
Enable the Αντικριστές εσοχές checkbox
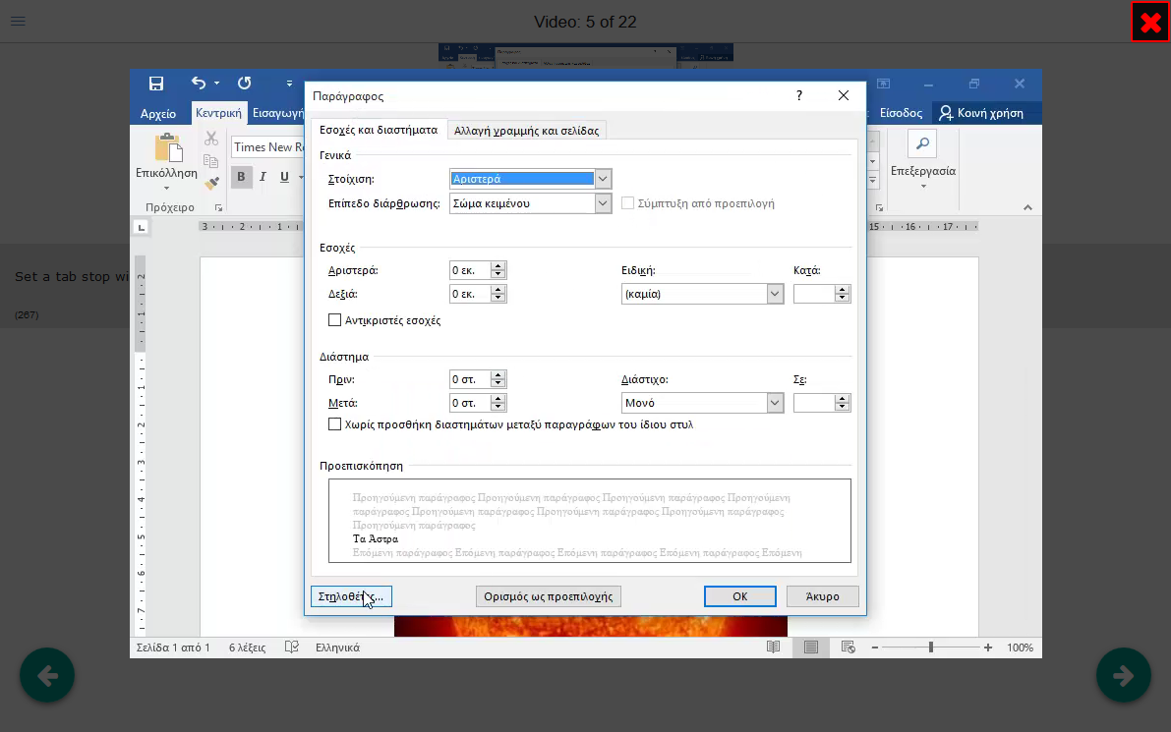click(x=335, y=320)
